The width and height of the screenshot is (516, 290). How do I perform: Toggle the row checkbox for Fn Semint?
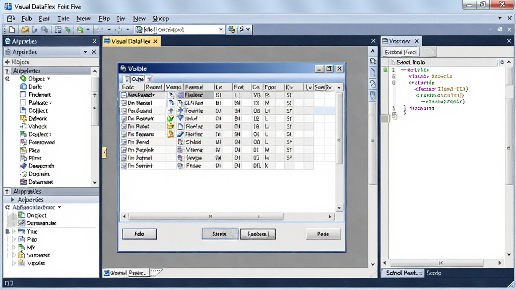coord(124,166)
